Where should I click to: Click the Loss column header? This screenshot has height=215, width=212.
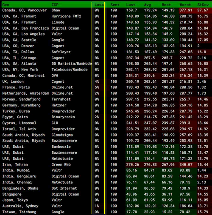point(99,5)
